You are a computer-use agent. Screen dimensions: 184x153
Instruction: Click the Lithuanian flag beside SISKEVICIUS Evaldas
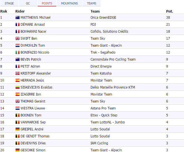click(18, 87)
